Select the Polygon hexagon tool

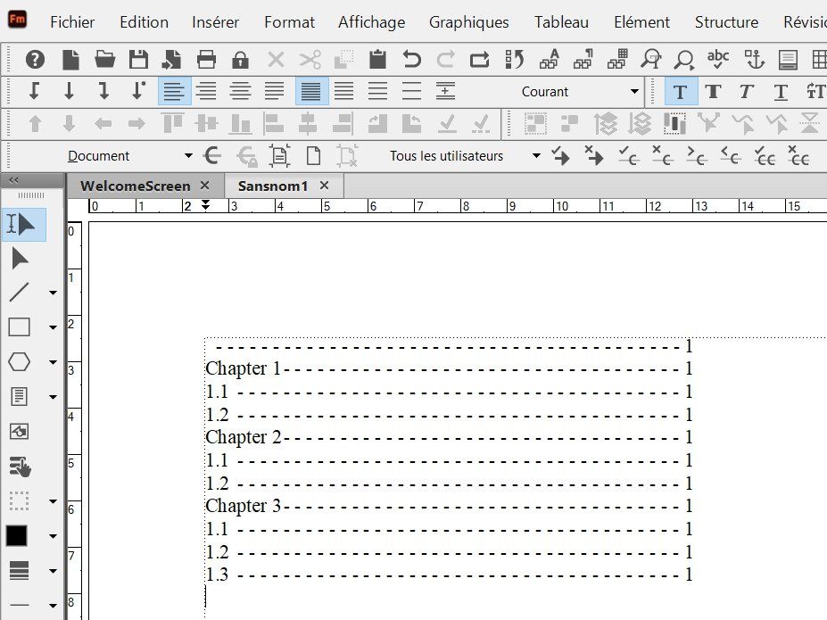coord(20,362)
